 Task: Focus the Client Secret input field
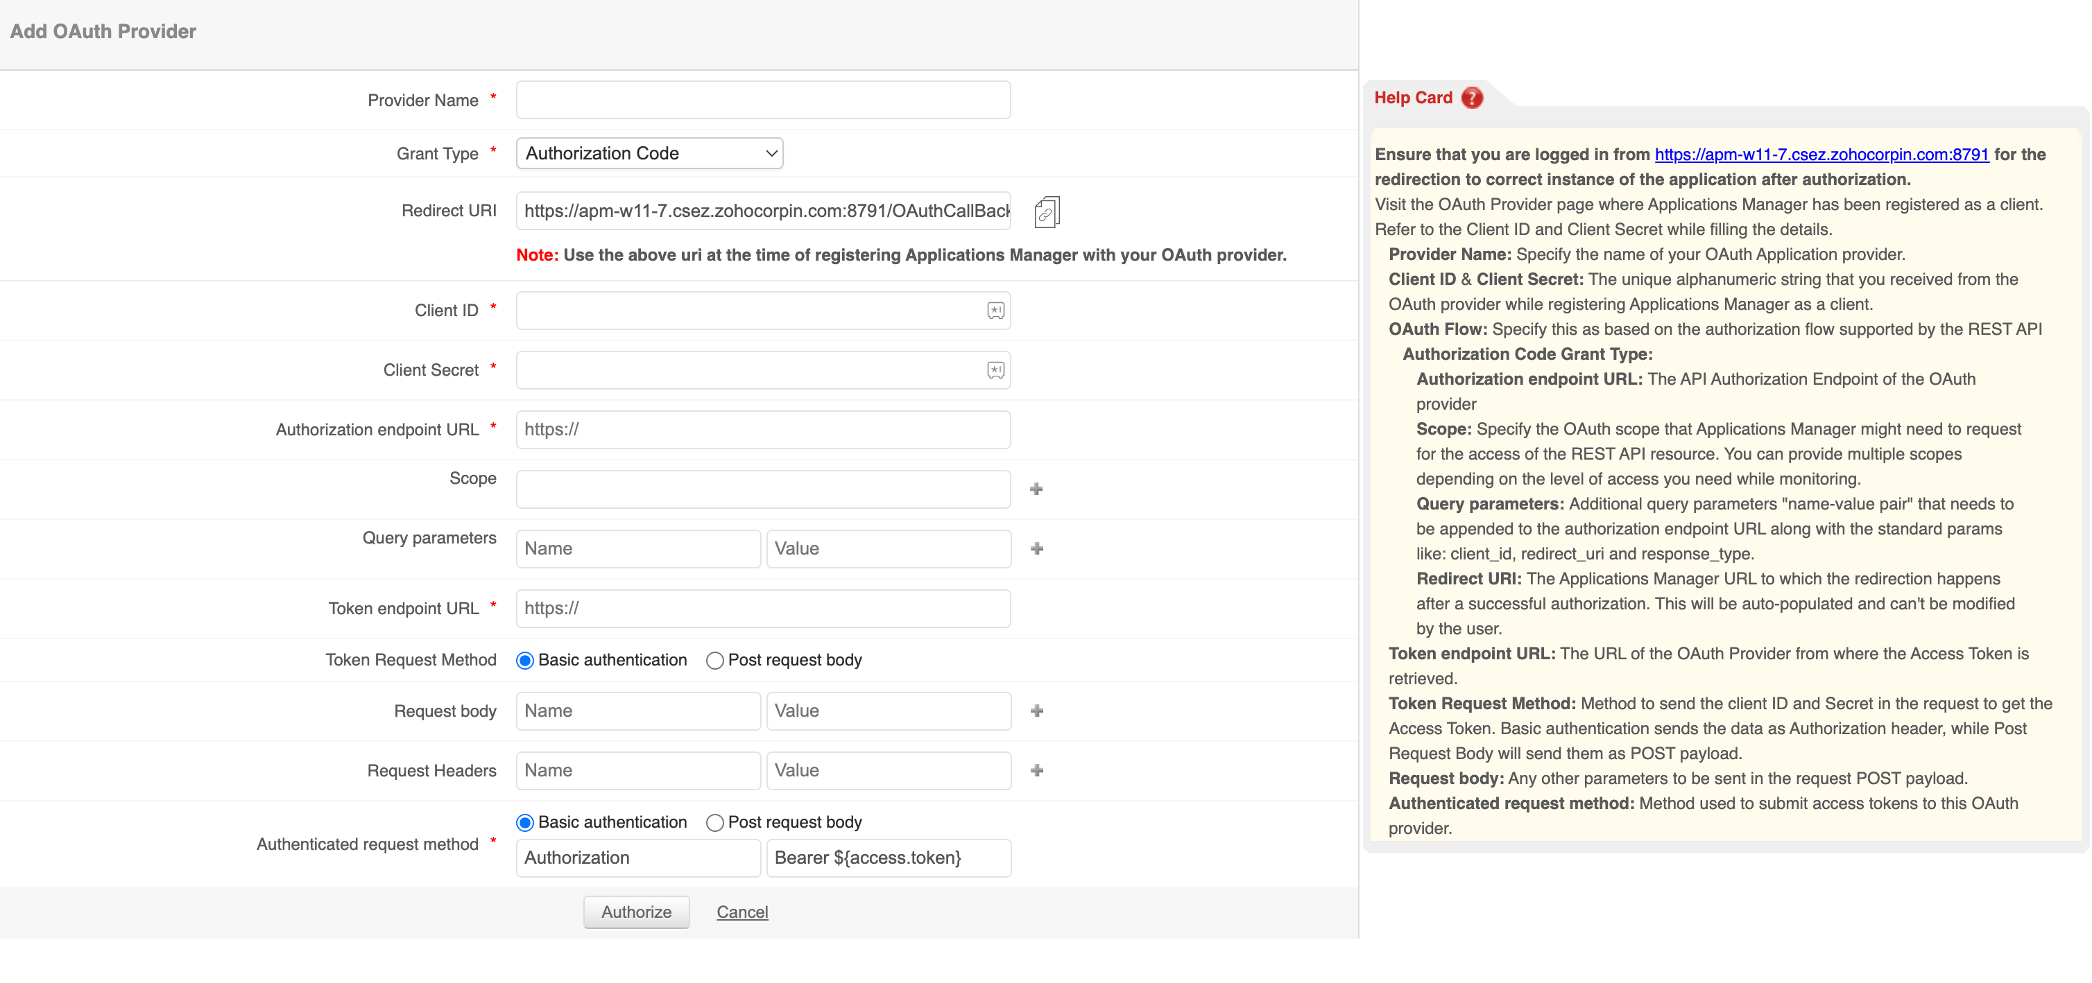point(764,370)
